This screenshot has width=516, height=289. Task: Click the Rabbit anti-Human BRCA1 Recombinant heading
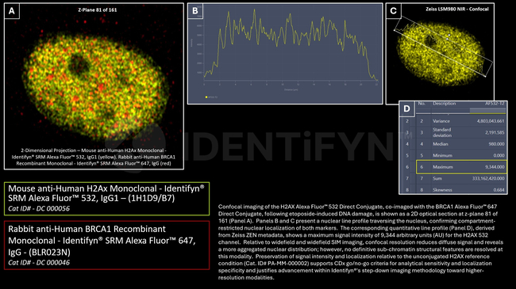(102, 241)
